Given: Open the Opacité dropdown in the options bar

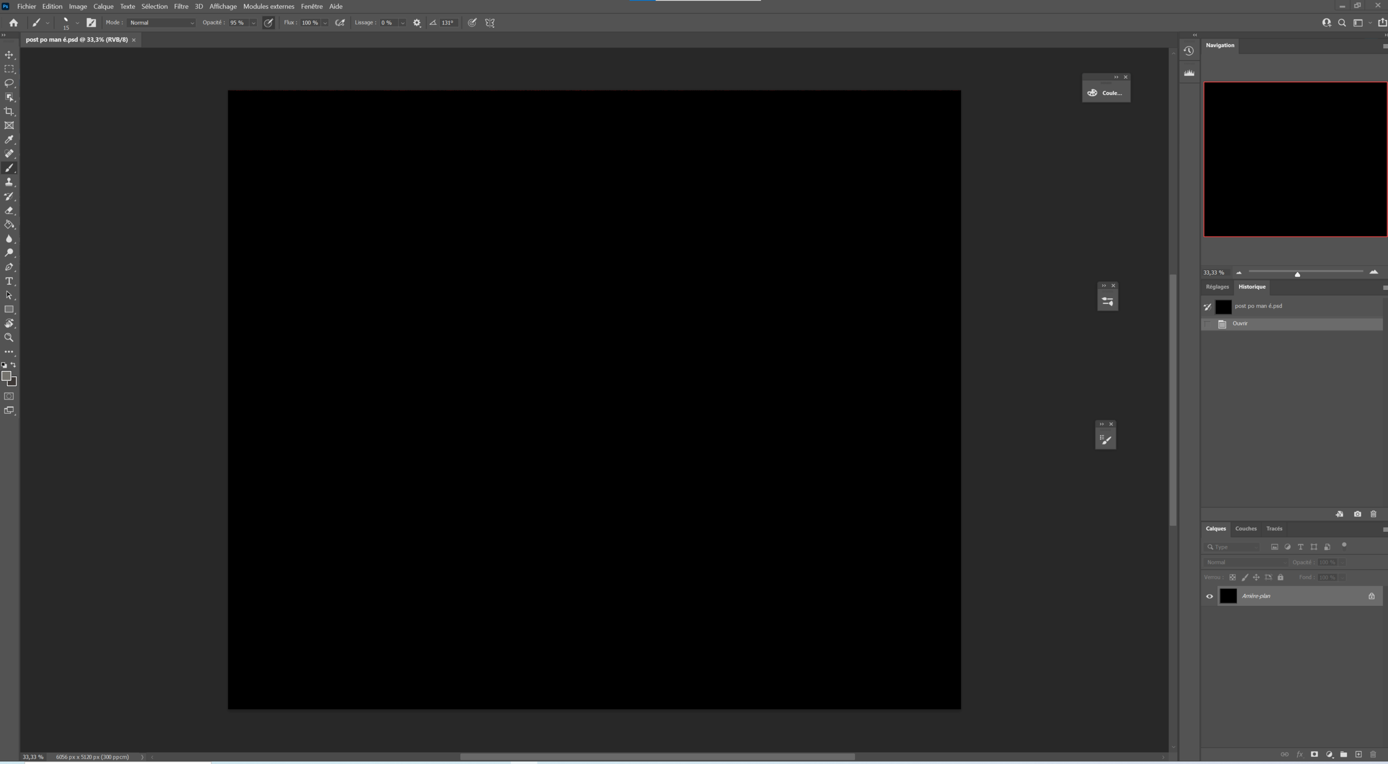Looking at the screenshot, I should 253,23.
